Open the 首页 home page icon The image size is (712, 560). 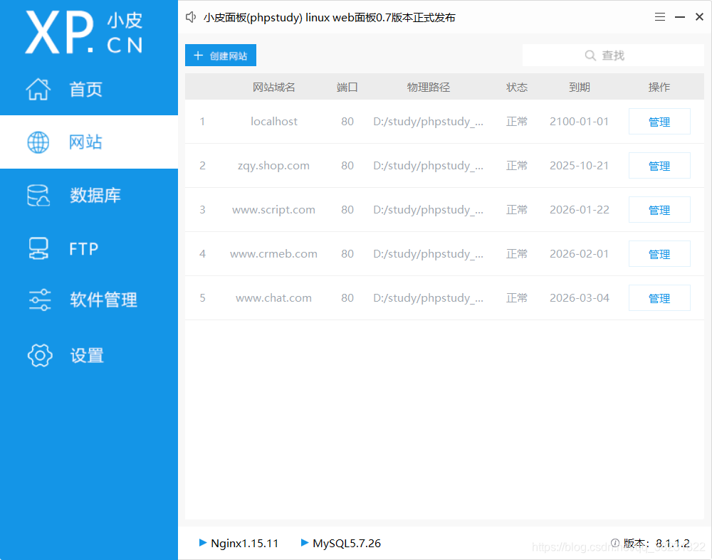[38, 89]
